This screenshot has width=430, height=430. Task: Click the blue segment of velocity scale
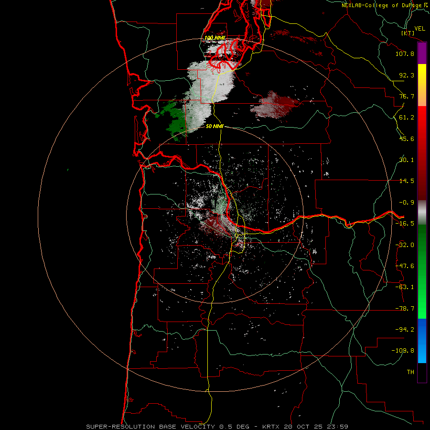pyautogui.click(x=422, y=341)
